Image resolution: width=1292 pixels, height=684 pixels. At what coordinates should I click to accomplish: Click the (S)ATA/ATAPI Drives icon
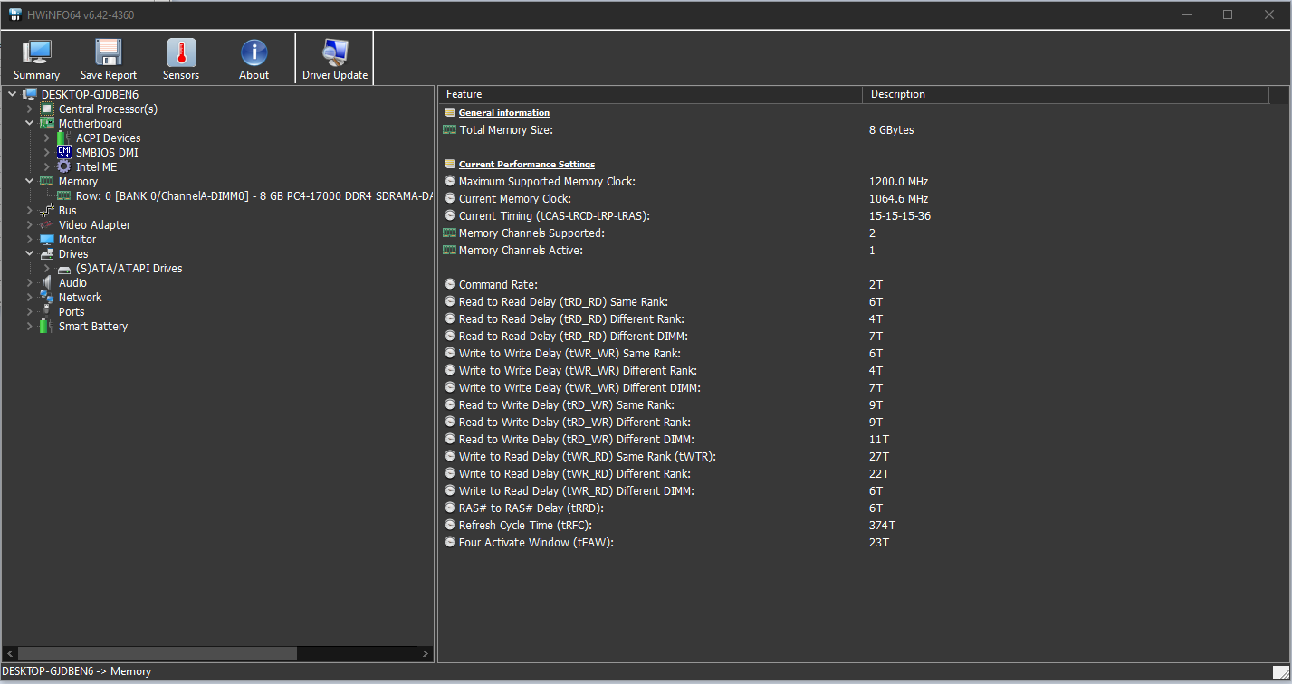tap(63, 269)
